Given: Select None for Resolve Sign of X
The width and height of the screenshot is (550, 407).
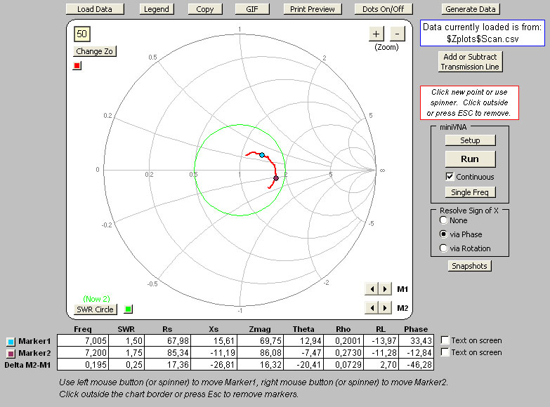Looking at the screenshot, I should pos(443,220).
